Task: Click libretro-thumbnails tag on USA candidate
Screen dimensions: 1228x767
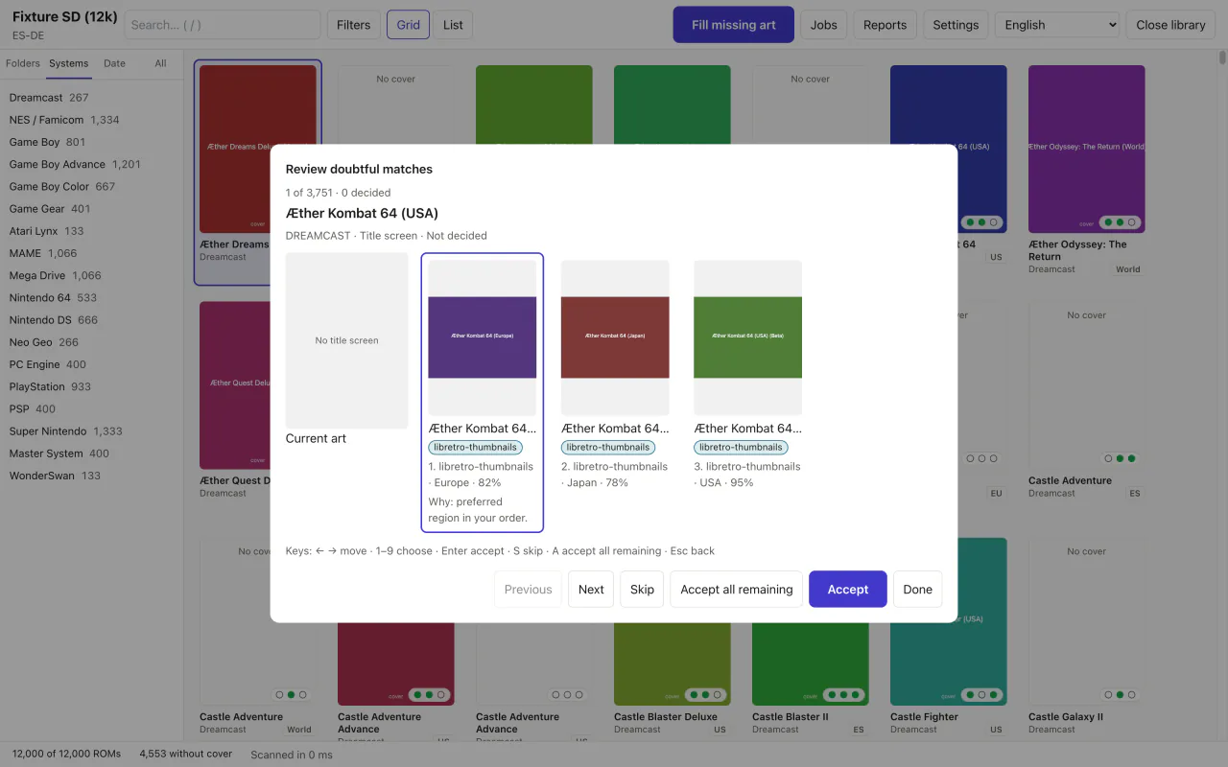Action: coord(741,447)
